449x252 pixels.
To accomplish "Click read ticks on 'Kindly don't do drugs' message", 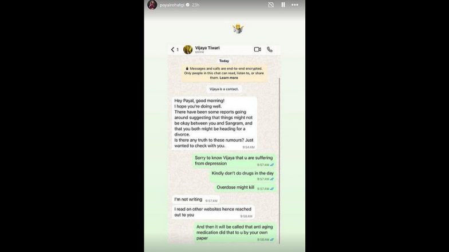I will (x=272, y=179).
